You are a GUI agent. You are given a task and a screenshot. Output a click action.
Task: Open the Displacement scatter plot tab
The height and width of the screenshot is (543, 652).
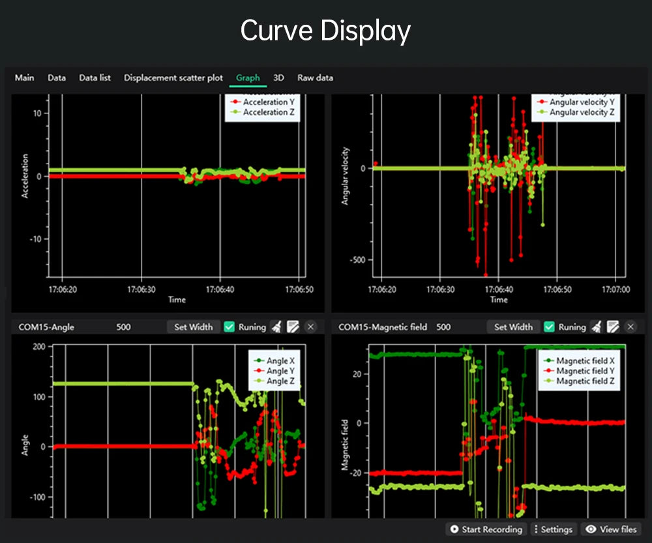[x=173, y=78]
